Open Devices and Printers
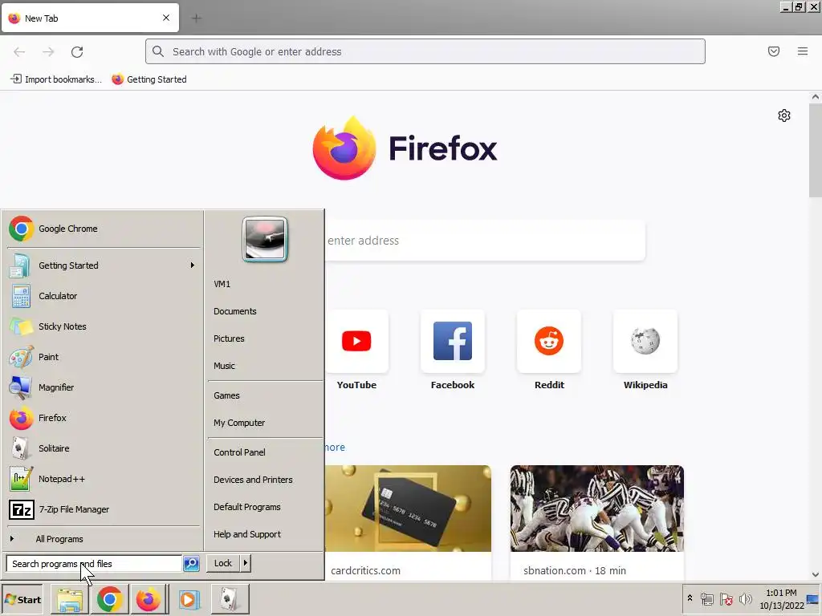 pyautogui.click(x=265, y=480)
